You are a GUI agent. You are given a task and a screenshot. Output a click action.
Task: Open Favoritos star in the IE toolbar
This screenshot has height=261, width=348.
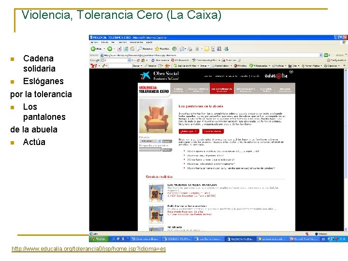[162, 49]
